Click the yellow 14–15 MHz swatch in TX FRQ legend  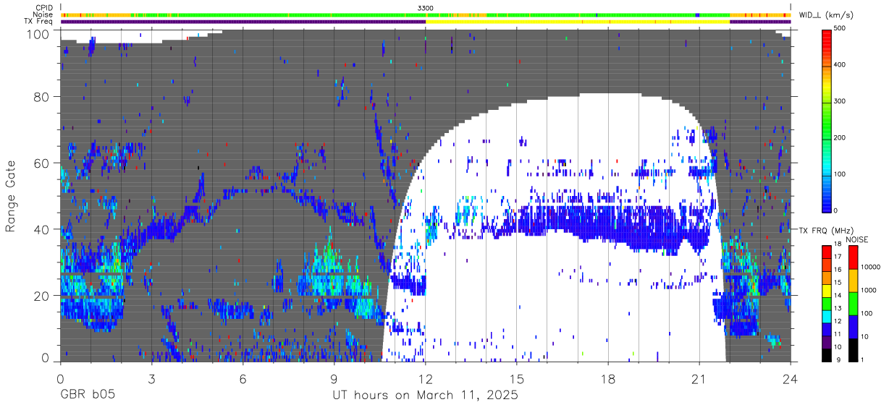pyautogui.click(x=826, y=289)
